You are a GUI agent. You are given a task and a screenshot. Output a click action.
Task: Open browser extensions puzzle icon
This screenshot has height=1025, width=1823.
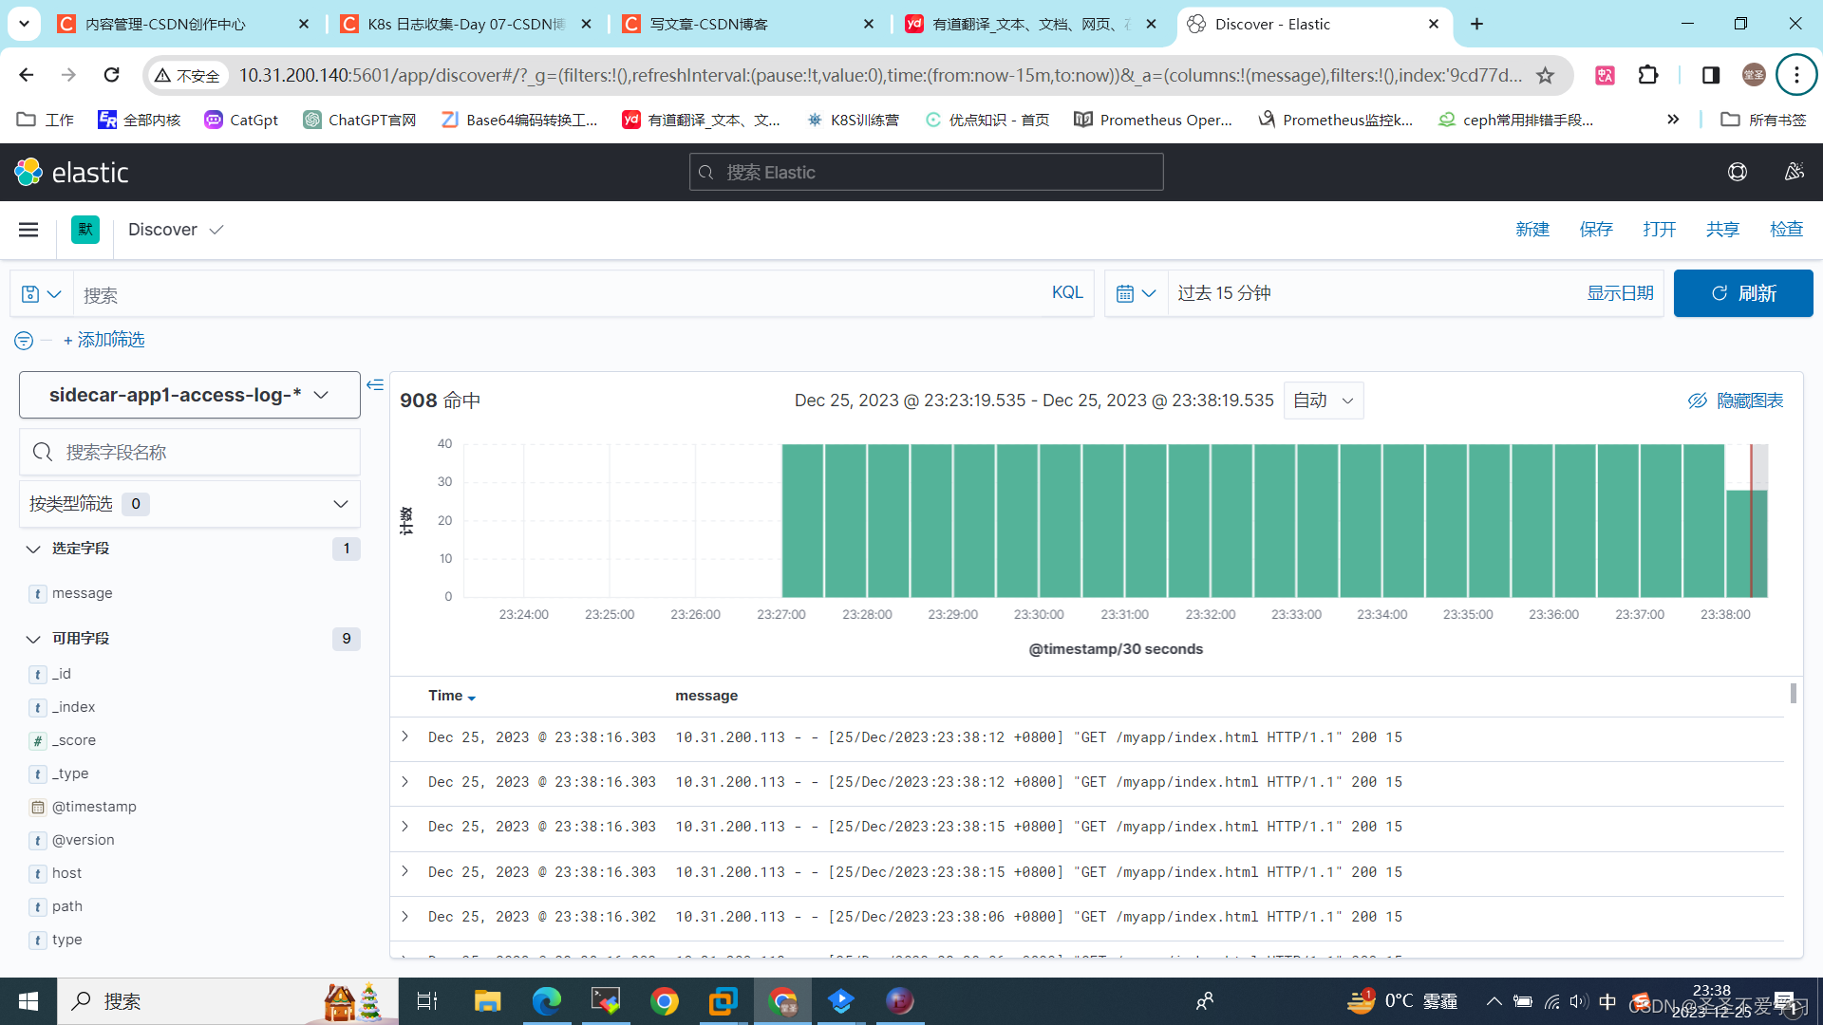[1648, 75]
